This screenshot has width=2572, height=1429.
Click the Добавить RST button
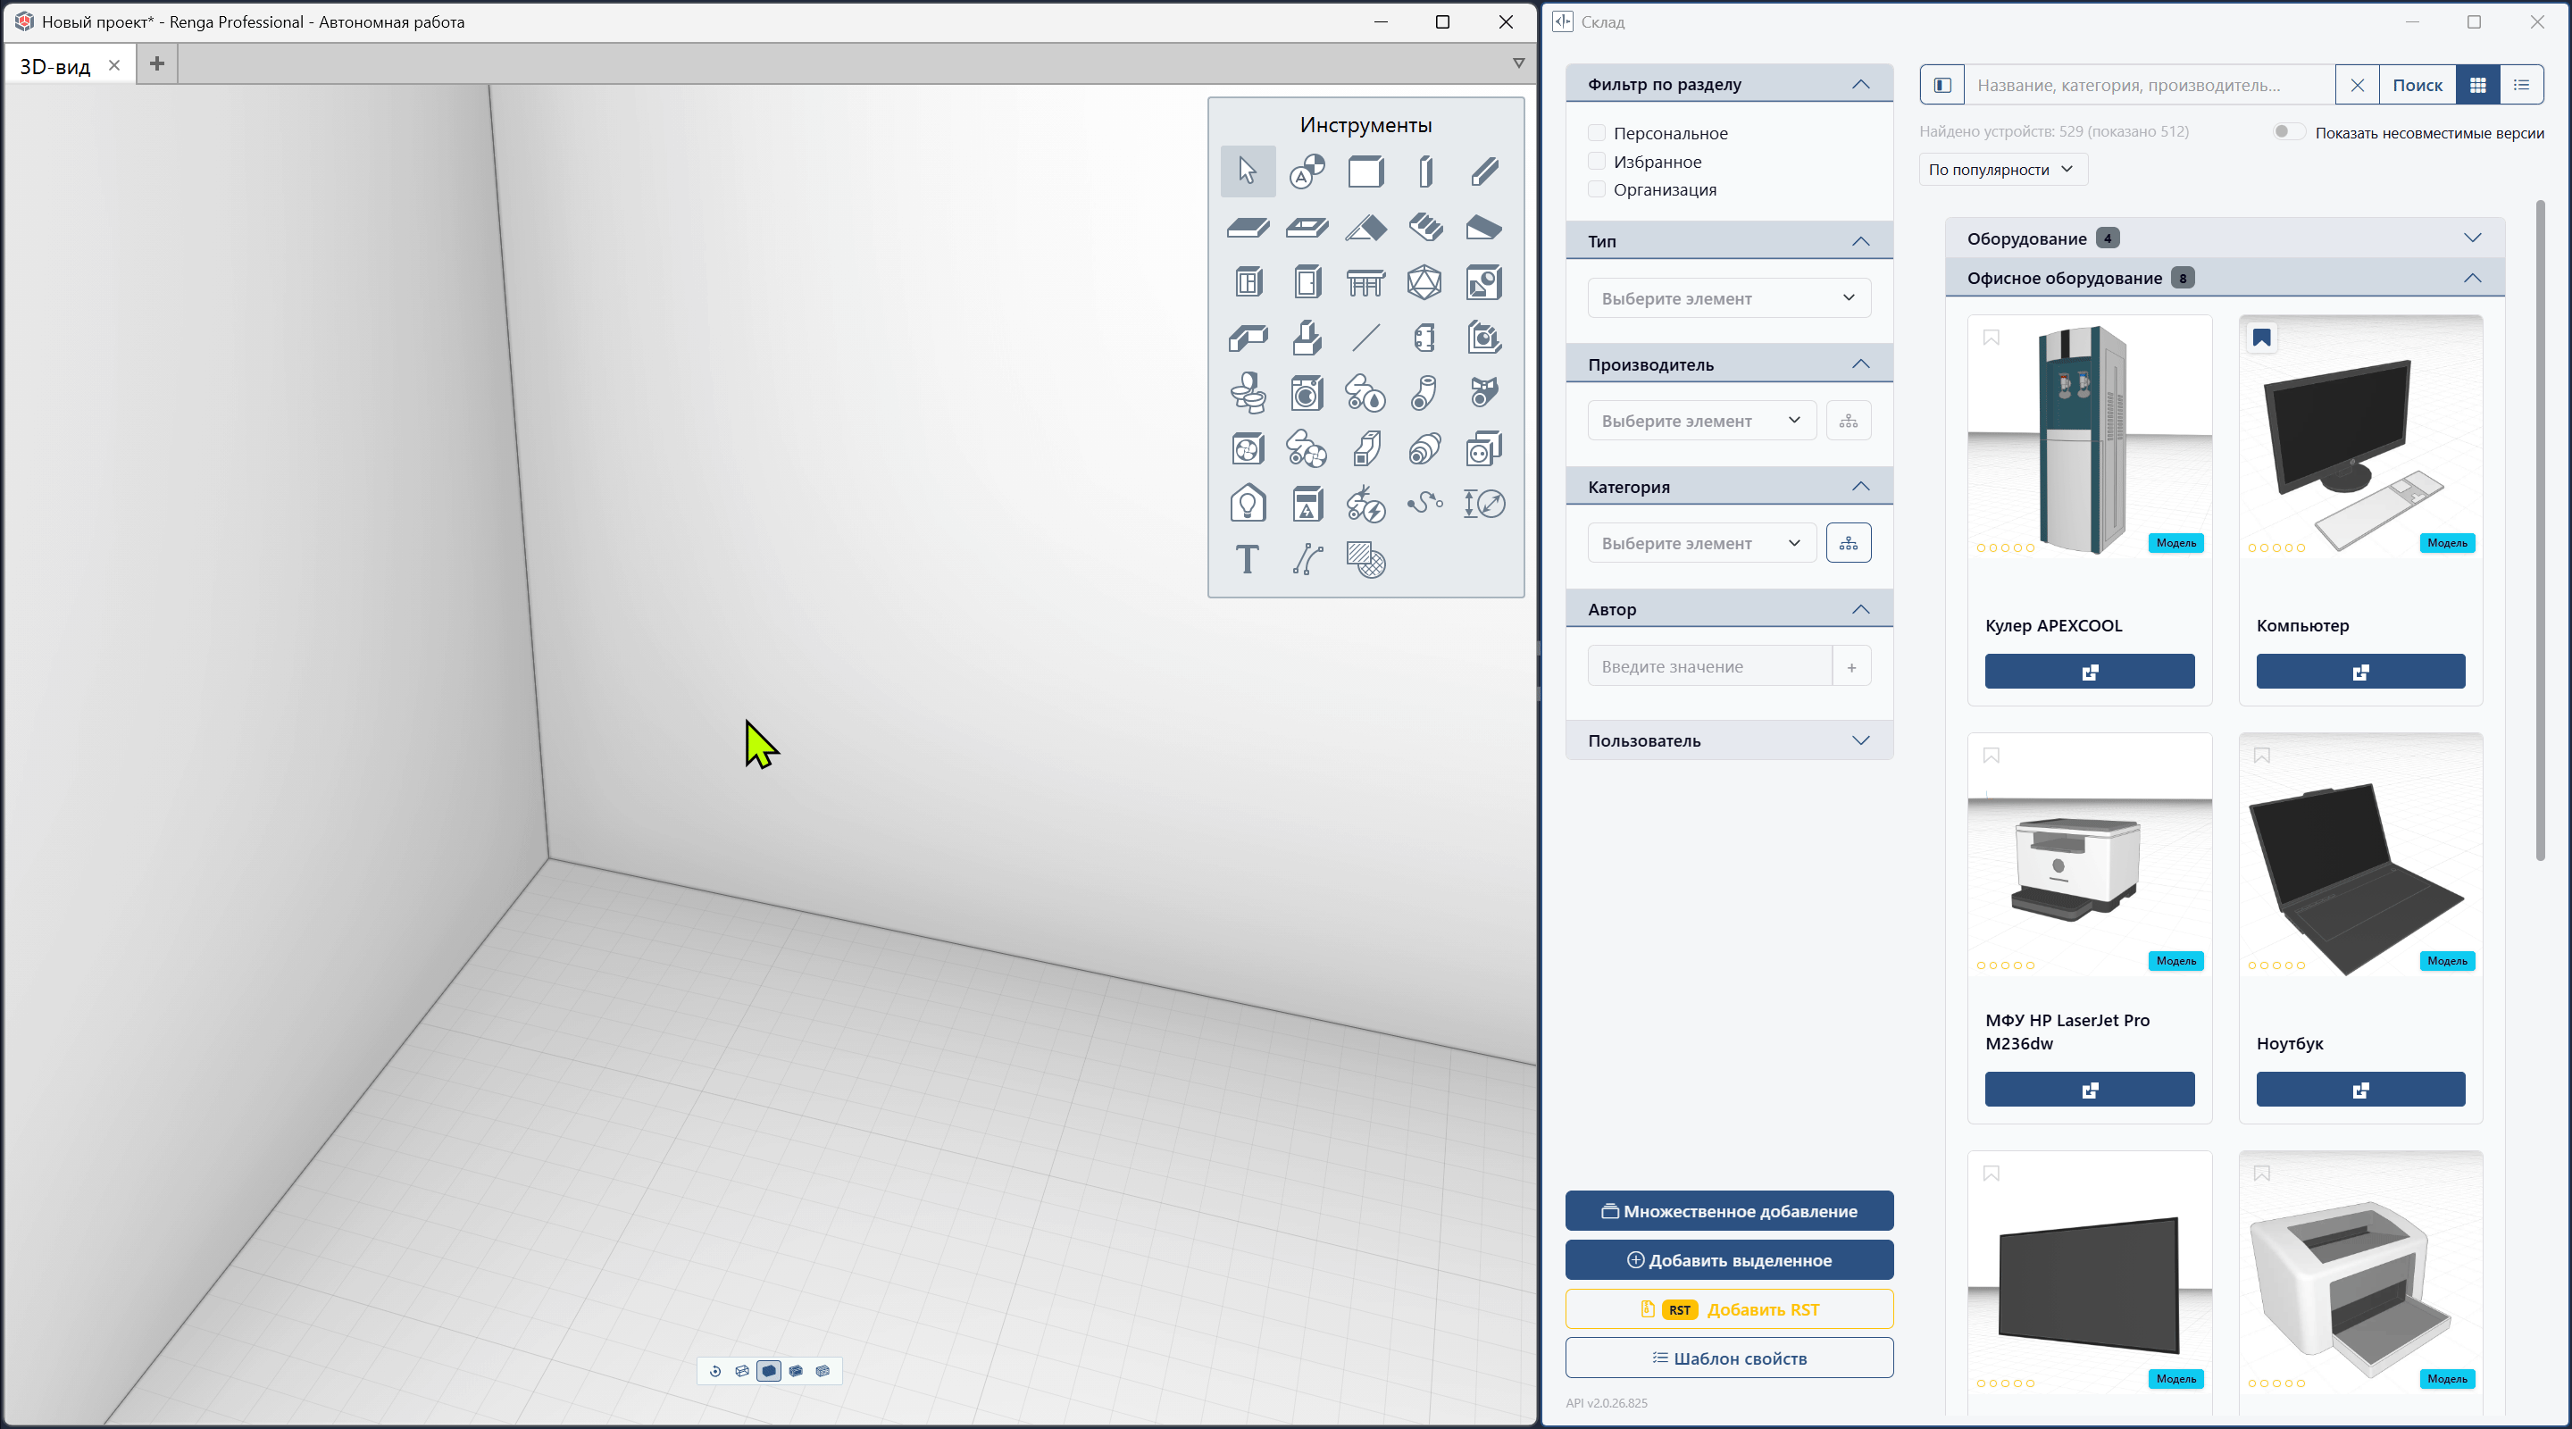pos(1728,1308)
